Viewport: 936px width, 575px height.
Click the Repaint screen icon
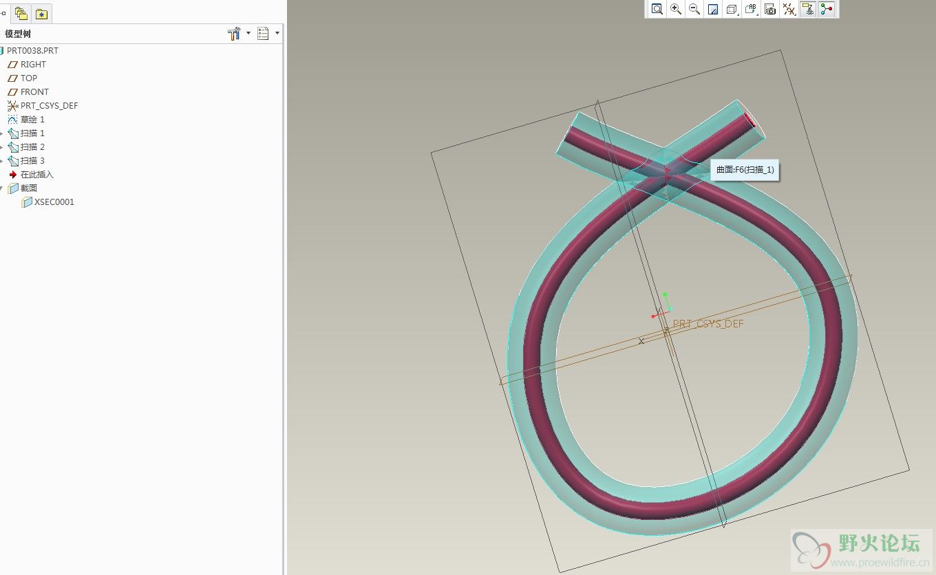[x=713, y=9]
